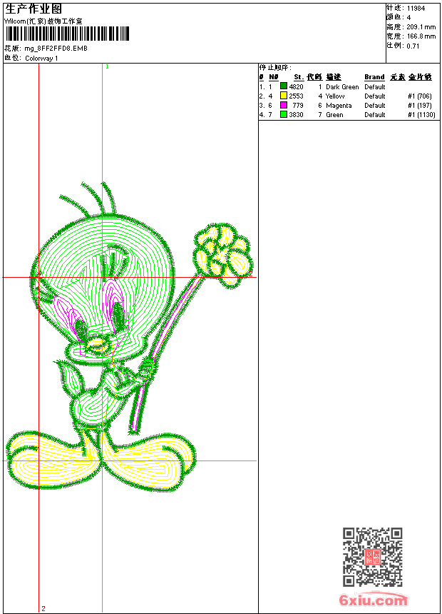The image size is (442, 614).
Task: Click the Dark Green color swatch
Action: point(283,86)
